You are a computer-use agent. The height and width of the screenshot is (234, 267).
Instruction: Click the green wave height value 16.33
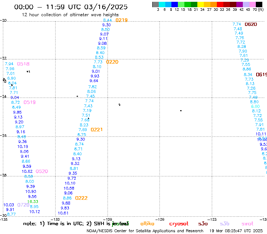[x=33, y=202]
